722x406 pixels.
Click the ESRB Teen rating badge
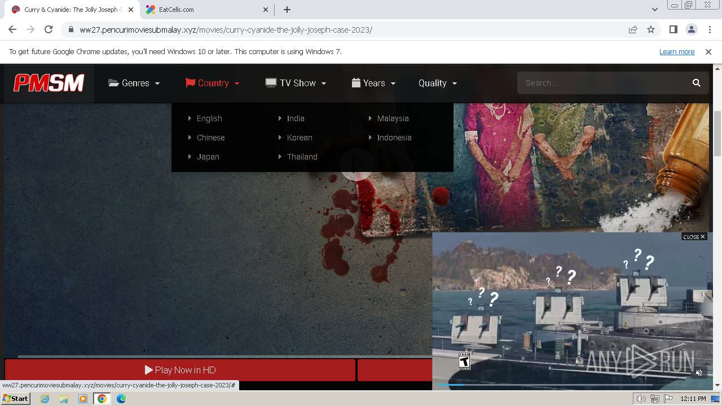[464, 361]
